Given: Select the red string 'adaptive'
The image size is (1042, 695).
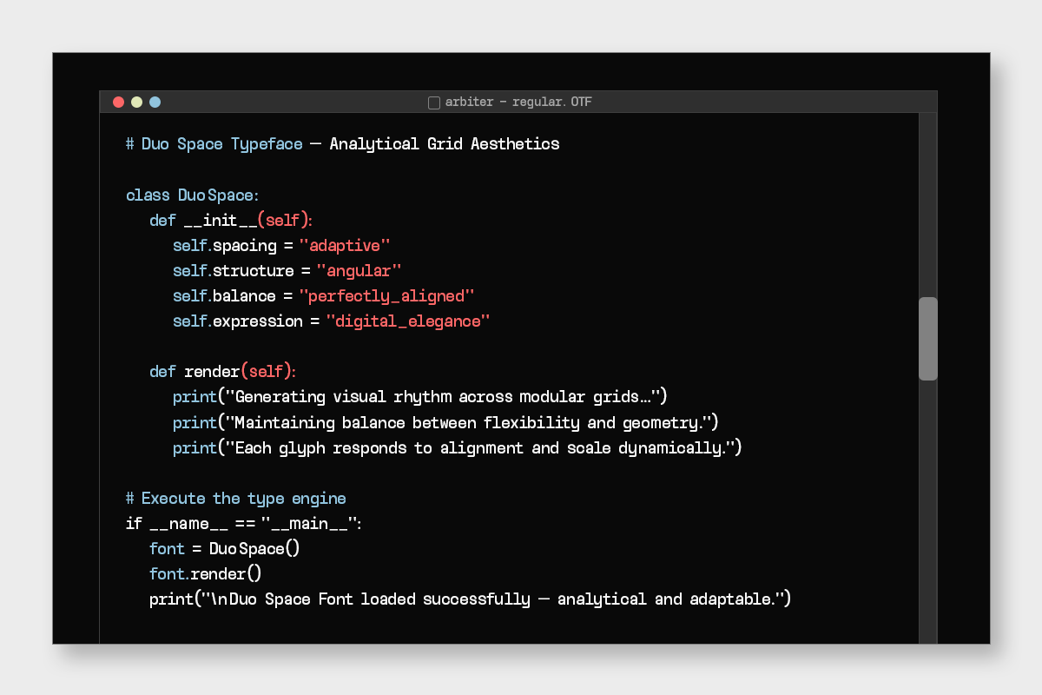Looking at the screenshot, I should [346, 245].
